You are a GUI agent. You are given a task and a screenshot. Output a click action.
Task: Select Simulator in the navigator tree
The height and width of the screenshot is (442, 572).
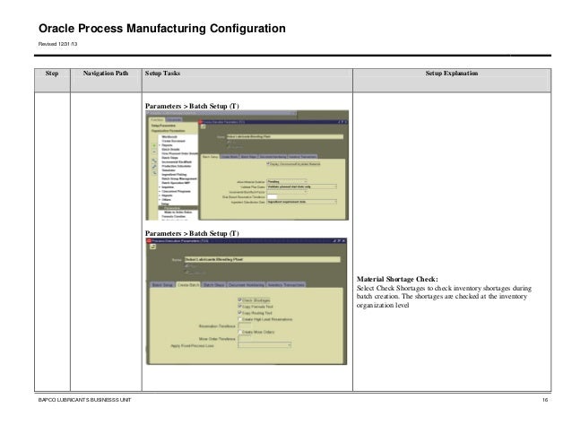click(x=169, y=170)
